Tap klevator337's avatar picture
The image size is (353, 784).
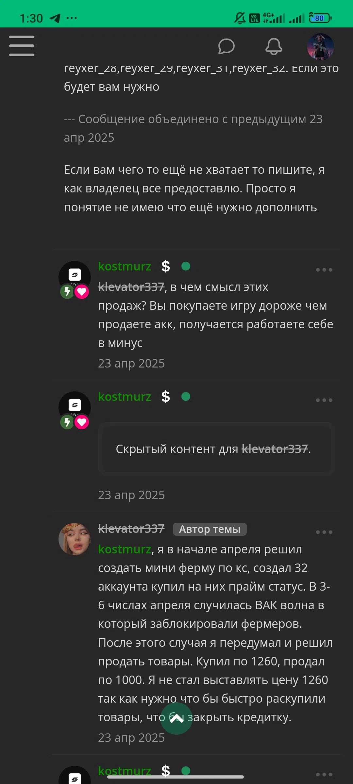(x=75, y=539)
